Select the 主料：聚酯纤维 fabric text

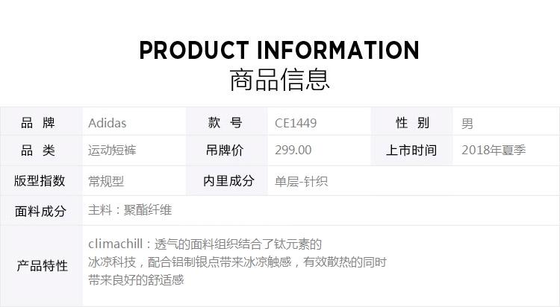point(130,210)
